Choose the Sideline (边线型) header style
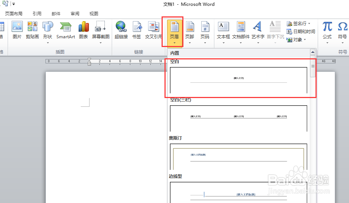 [238, 192]
